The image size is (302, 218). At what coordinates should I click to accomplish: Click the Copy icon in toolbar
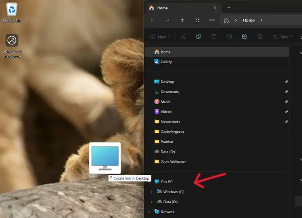pos(199,37)
